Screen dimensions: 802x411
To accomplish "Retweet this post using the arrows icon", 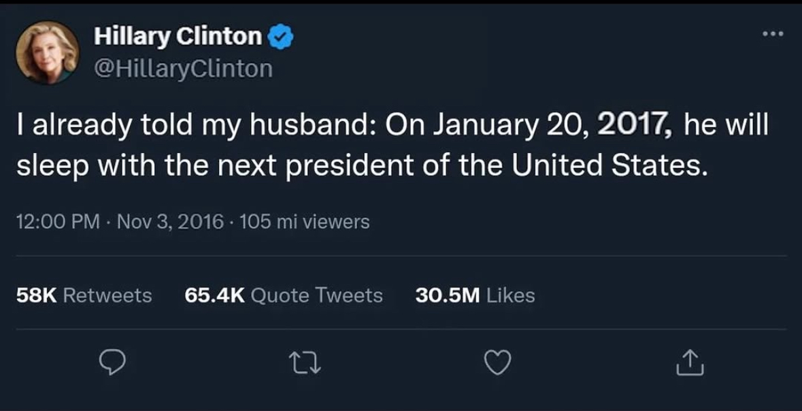I will [306, 364].
